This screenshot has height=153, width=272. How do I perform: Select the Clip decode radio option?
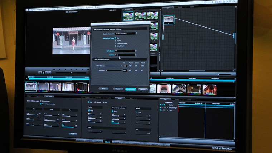click(116, 38)
